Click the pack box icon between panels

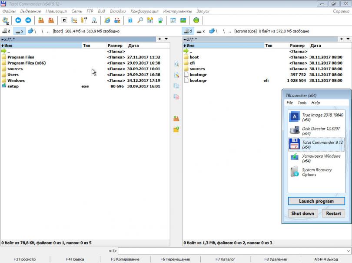pos(176,119)
